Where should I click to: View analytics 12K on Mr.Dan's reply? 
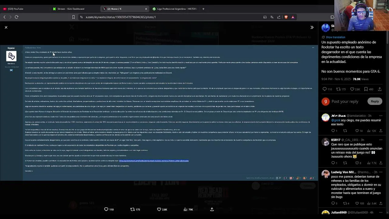pos(371,131)
